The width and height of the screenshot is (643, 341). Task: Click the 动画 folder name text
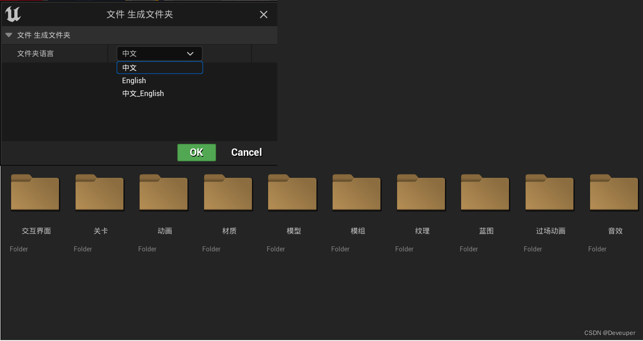165,231
